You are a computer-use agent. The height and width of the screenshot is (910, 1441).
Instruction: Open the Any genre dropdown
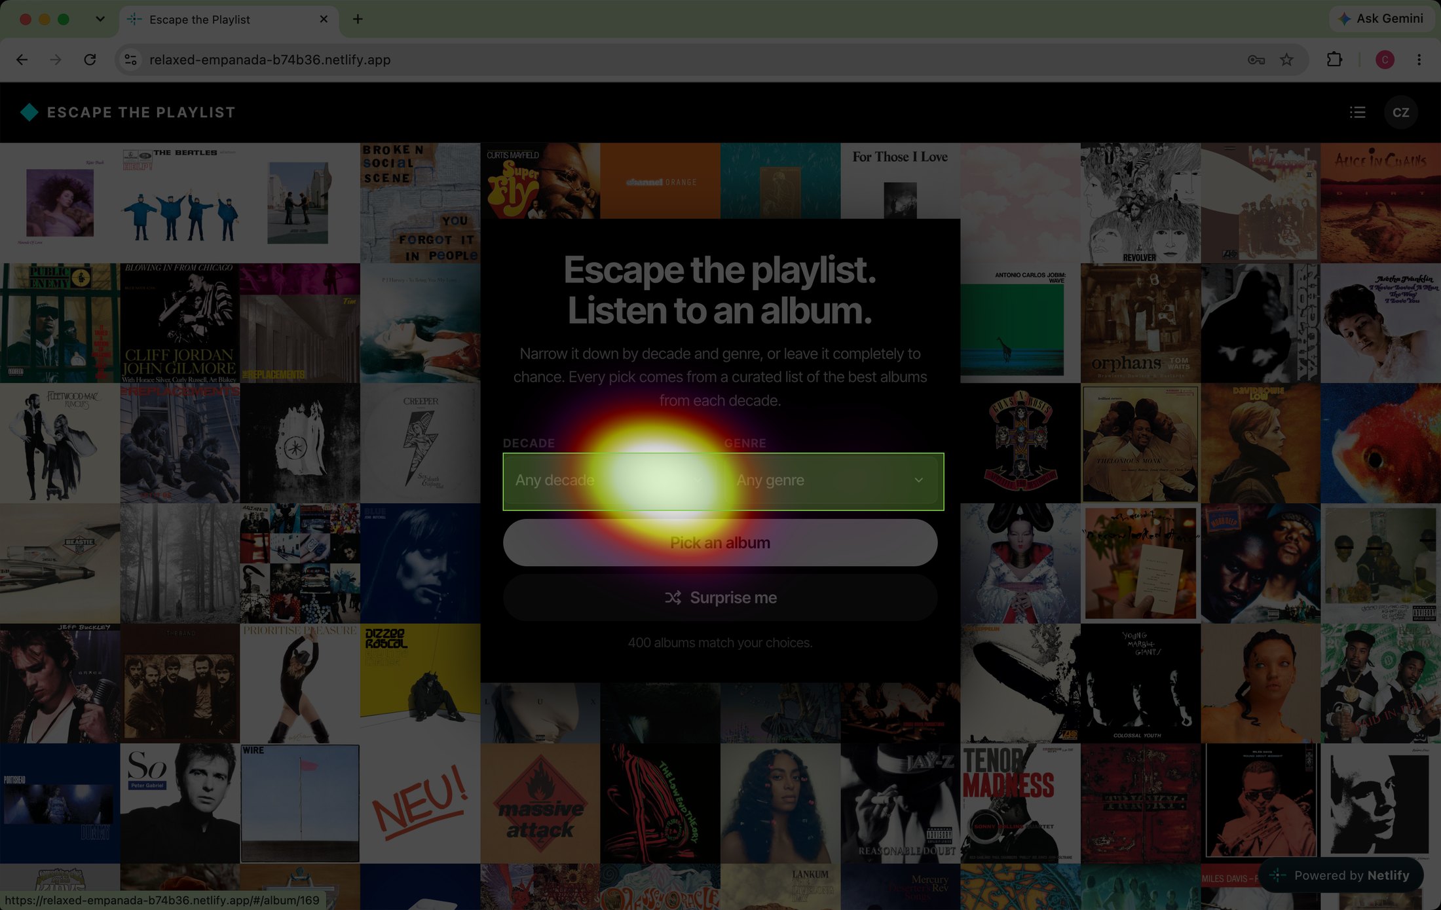(831, 480)
